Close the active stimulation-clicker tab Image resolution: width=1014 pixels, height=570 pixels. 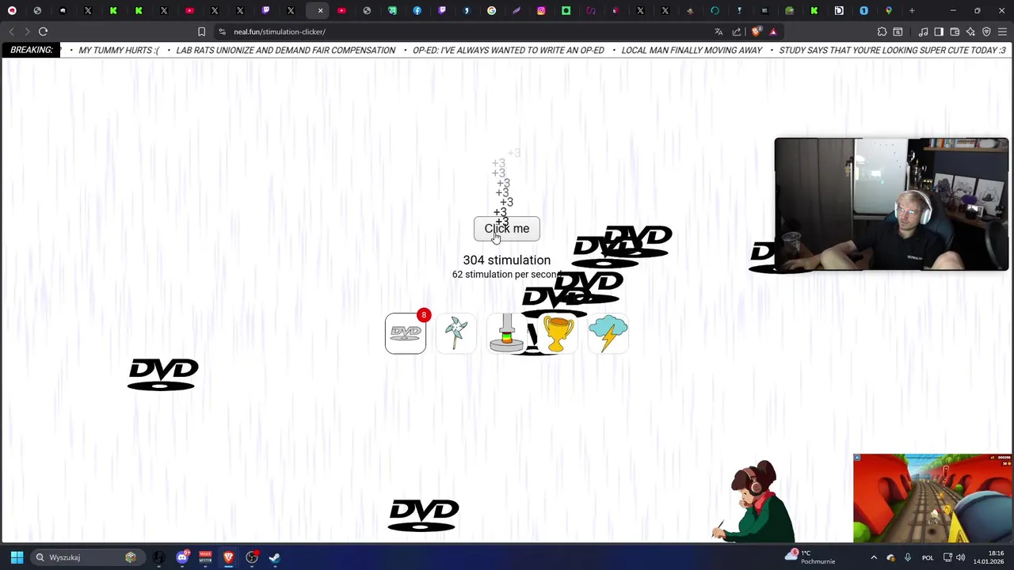pos(320,11)
